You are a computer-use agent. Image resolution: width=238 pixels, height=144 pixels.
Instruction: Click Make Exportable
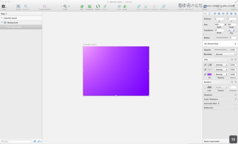coord(212,141)
